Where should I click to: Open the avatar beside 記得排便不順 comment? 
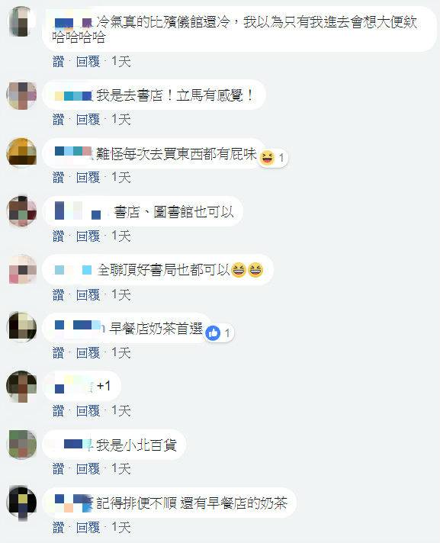point(21,503)
